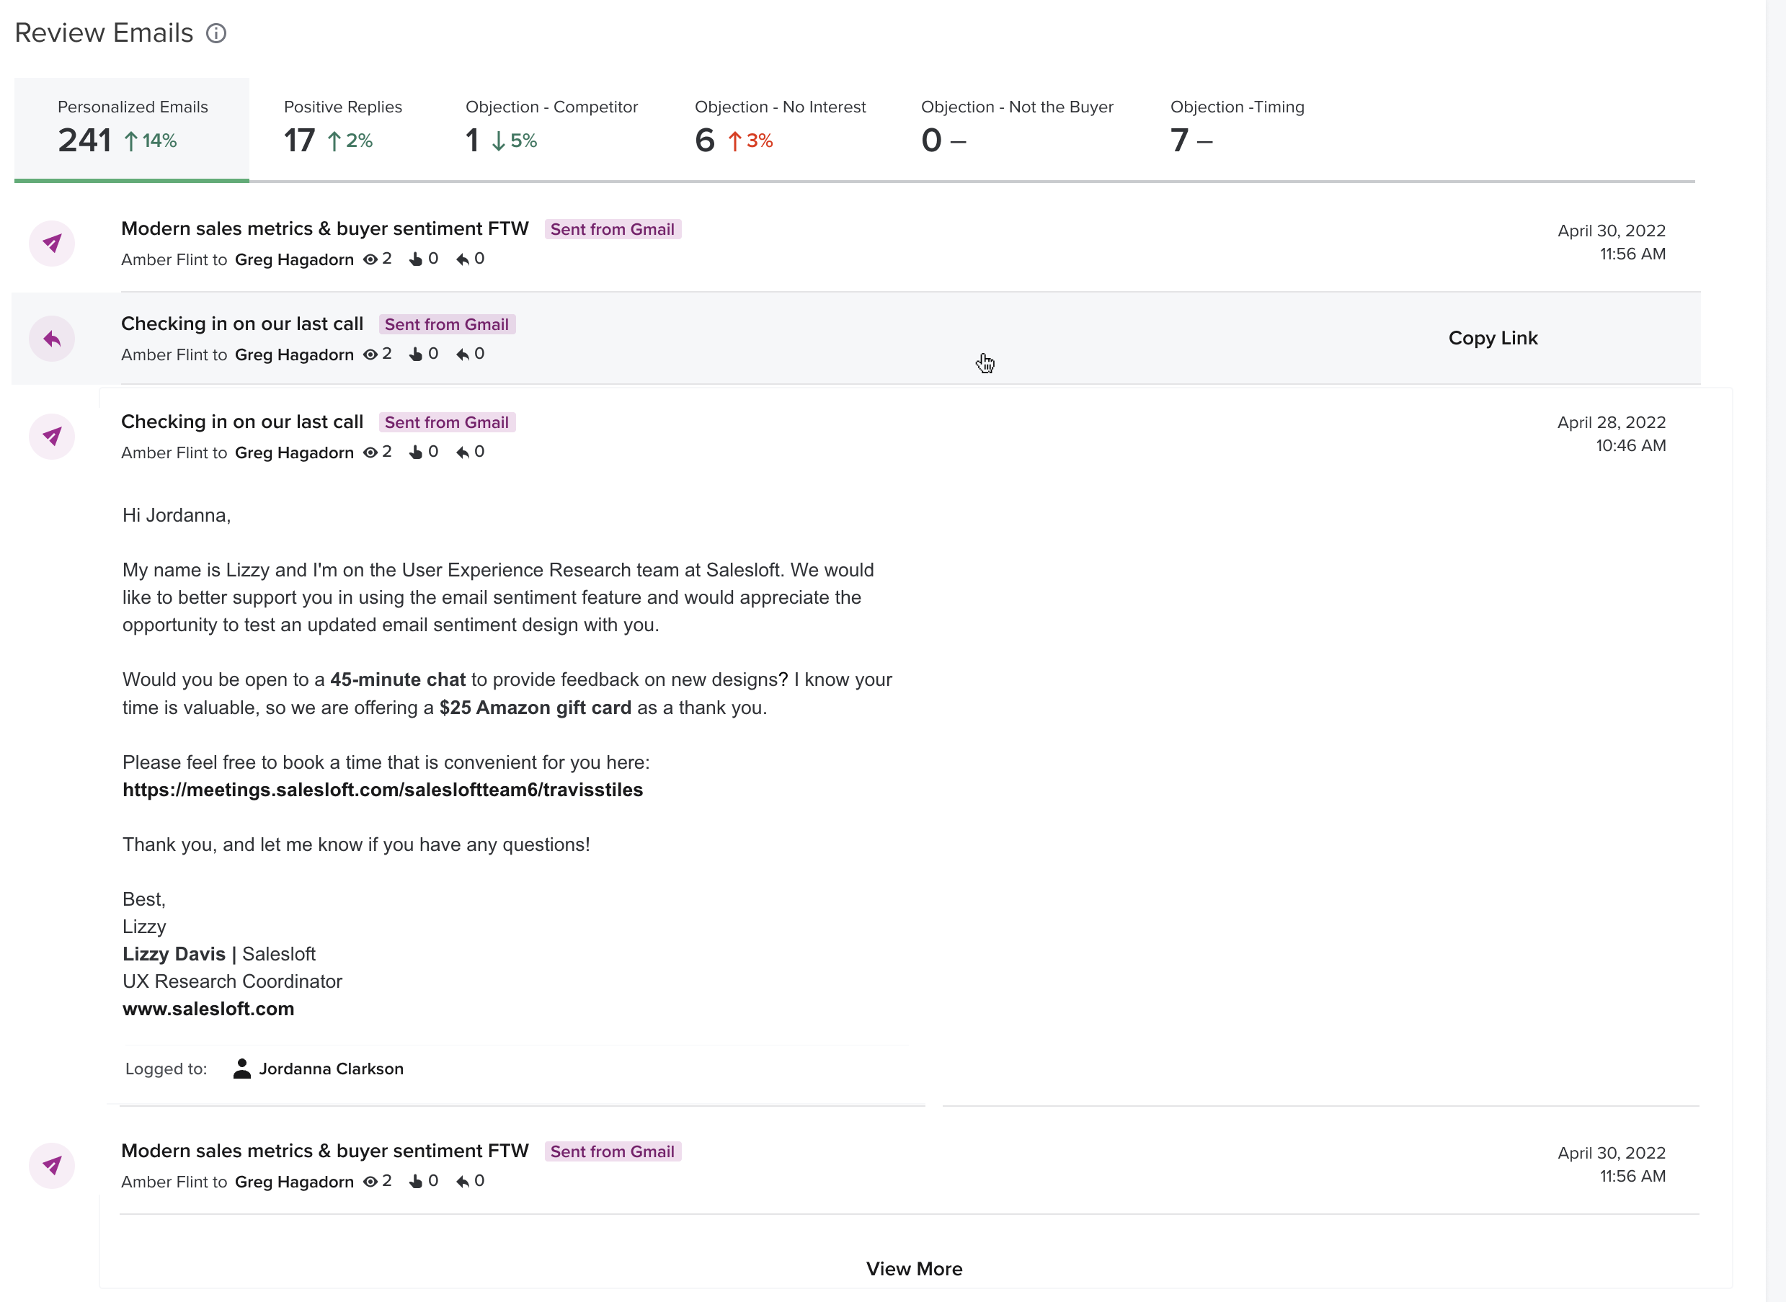Click person icon beside Jordanna Clarkson
1786x1302 pixels.
[242, 1069]
